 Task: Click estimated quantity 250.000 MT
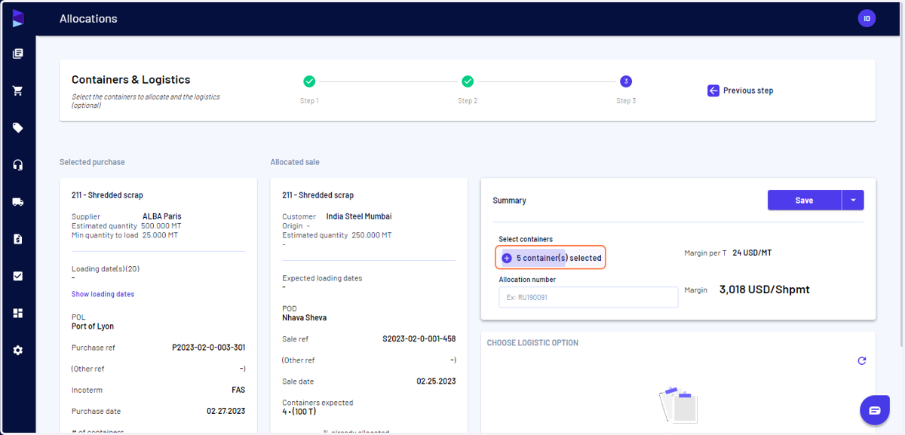pyautogui.click(x=372, y=234)
